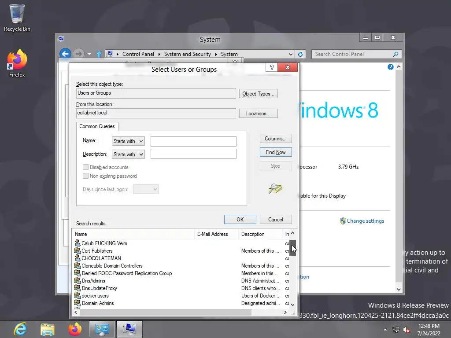The width and height of the screenshot is (451, 338).
Task: Click the Control Panel breadcrumb
Action: pos(138,54)
